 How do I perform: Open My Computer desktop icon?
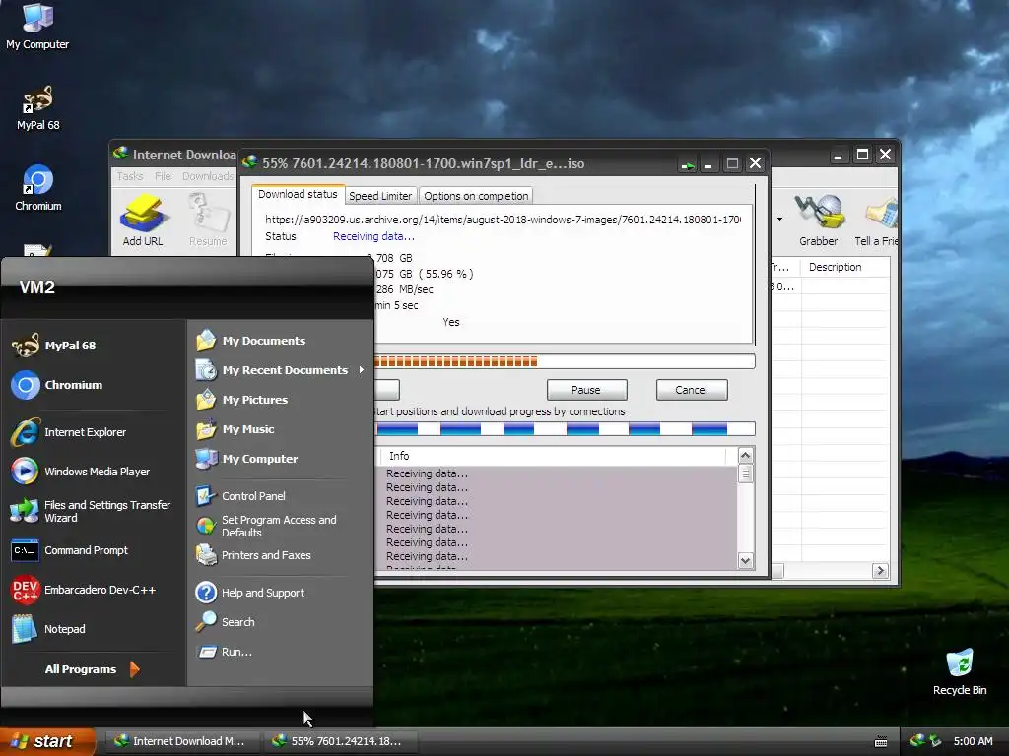(37, 27)
